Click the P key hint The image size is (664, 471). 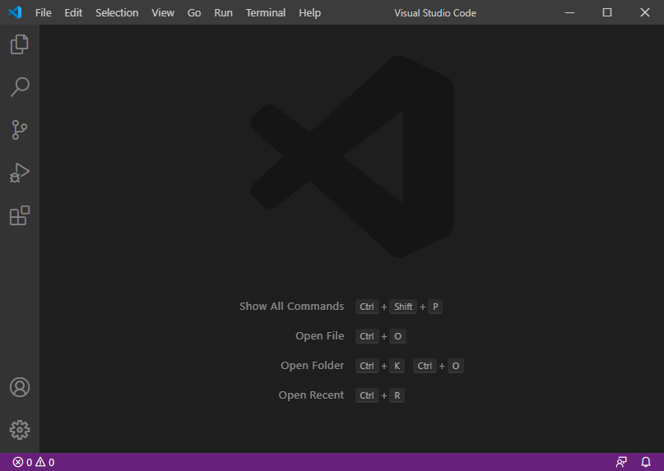pos(435,307)
